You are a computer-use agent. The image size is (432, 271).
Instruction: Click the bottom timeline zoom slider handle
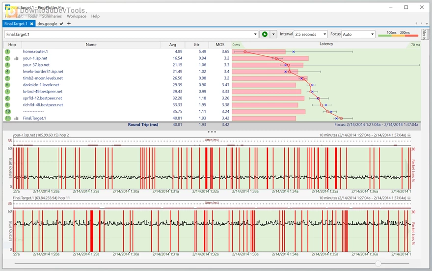[x=378, y=264]
